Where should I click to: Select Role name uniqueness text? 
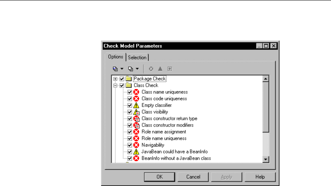tap(164, 138)
